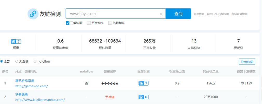Click the 0.2 weight output cell
This screenshot has width=262, height=104.
click(177, 83)
